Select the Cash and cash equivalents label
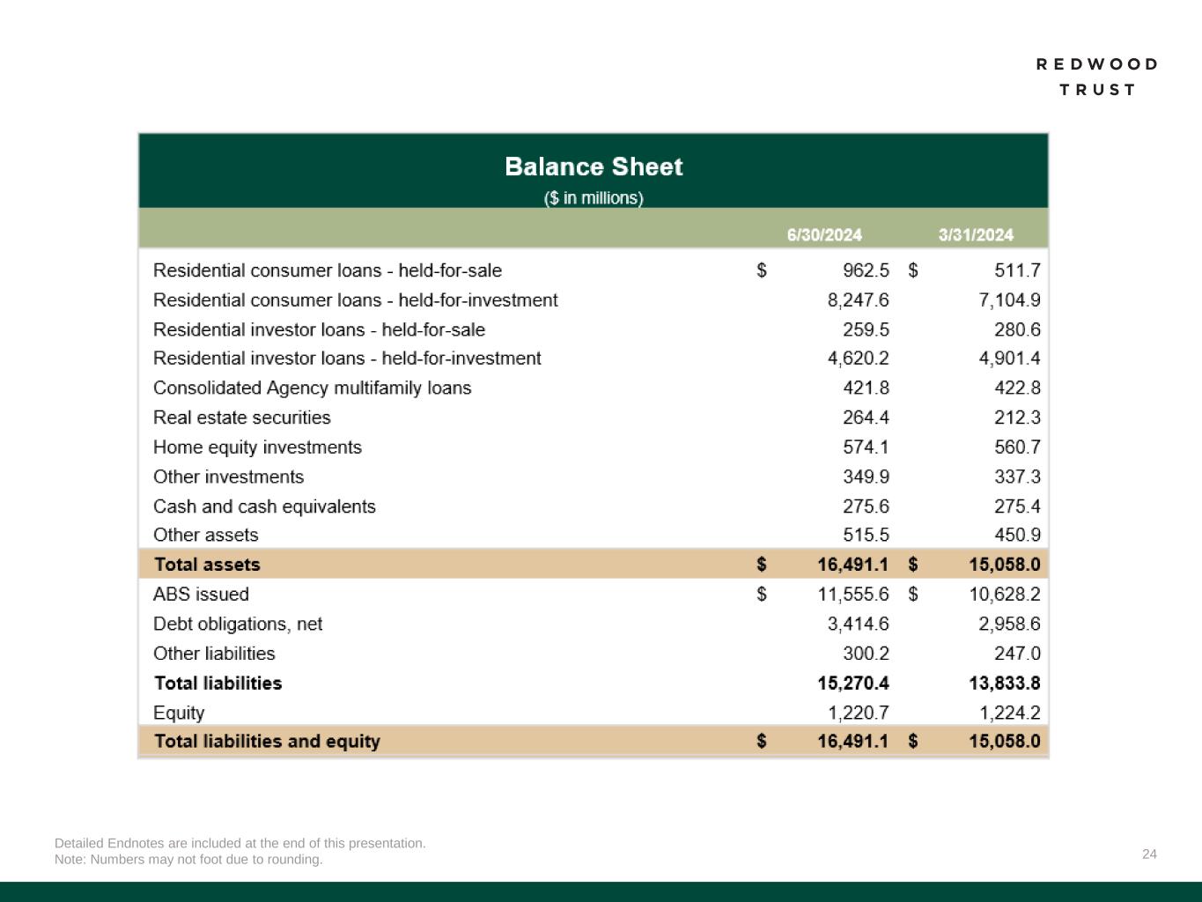 tap(264, 506)
